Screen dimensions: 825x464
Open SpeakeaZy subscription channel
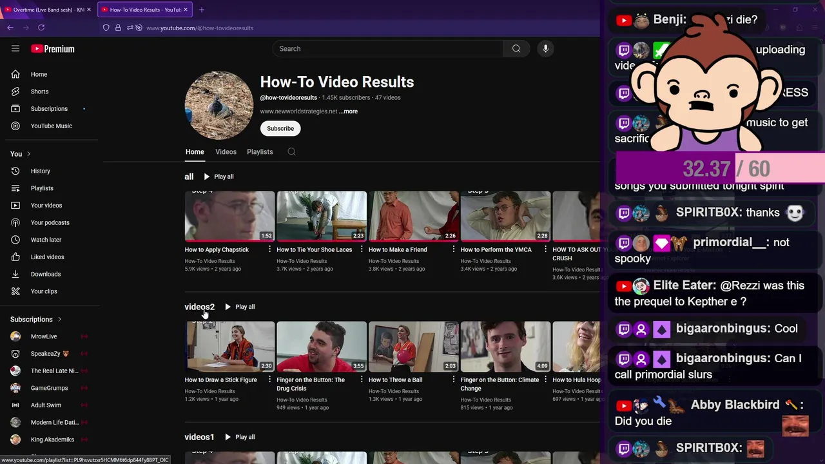[x=49, y=354]
